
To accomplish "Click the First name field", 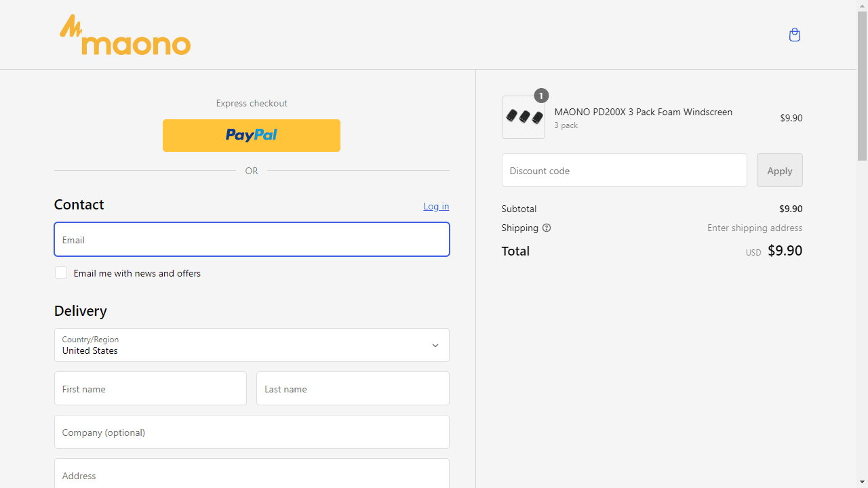I will 151,388.
